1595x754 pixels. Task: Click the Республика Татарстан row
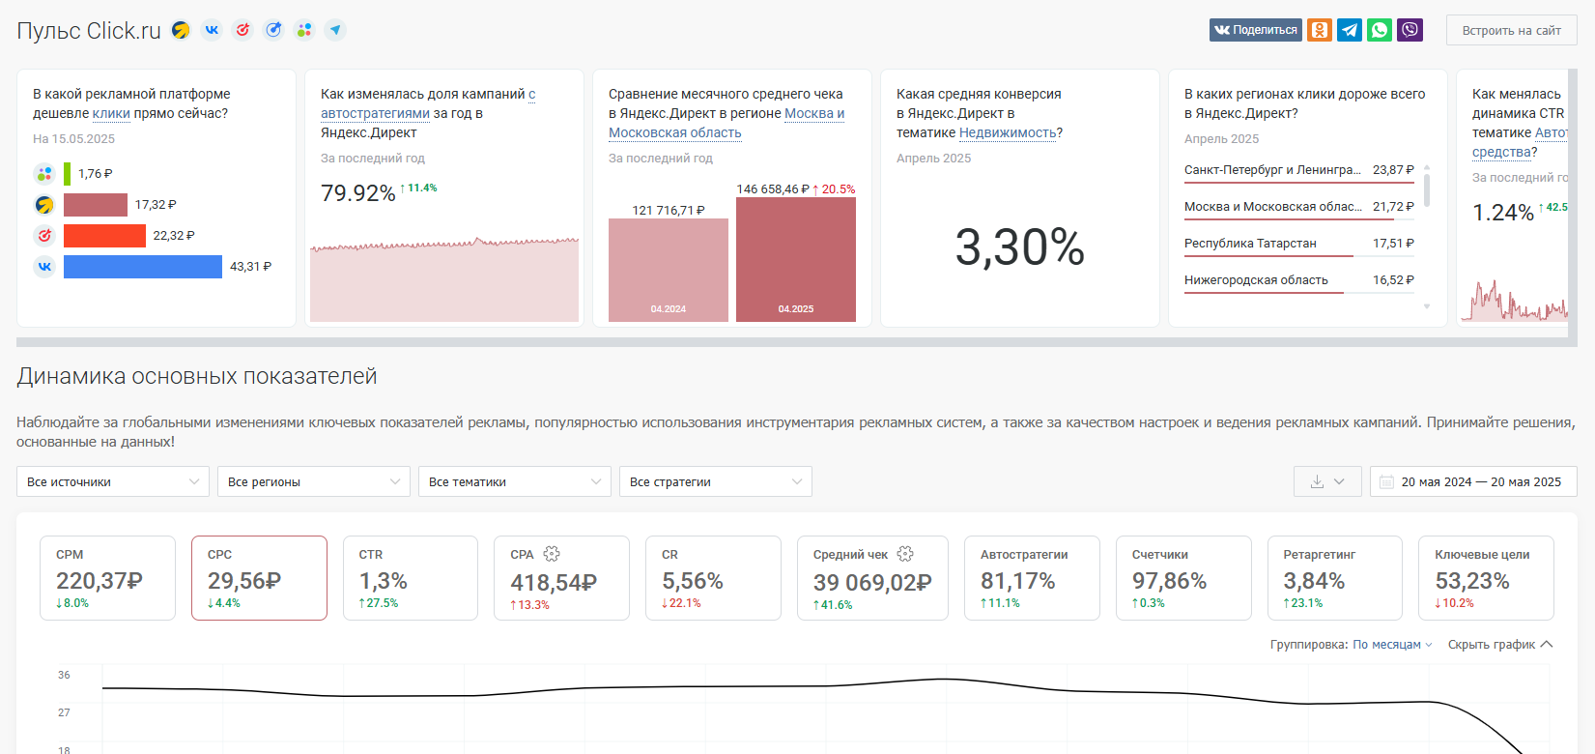click(1299, 244)
